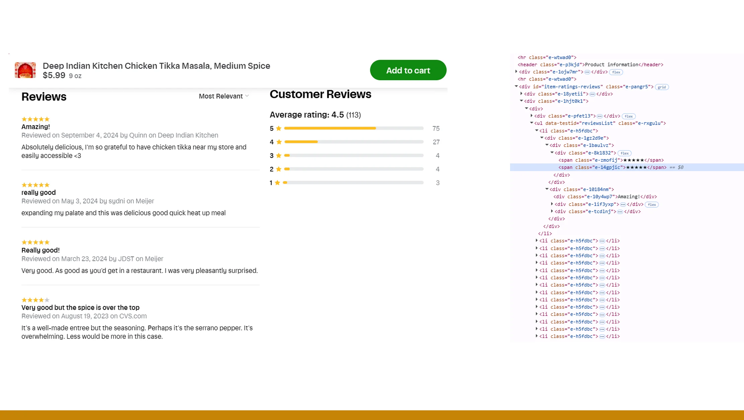
Task: Click the ellipsis icon in the e-tcd1nj div
Action: [620, 211]
